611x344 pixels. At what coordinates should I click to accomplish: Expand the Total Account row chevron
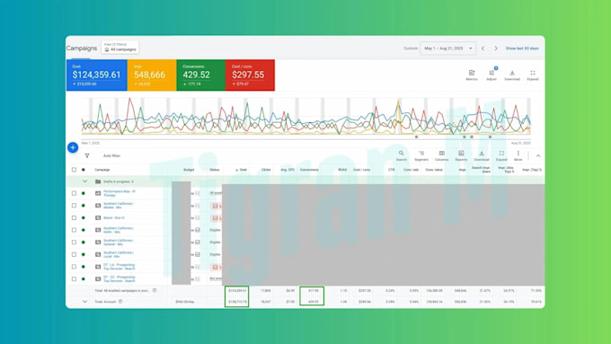(84, 302)
